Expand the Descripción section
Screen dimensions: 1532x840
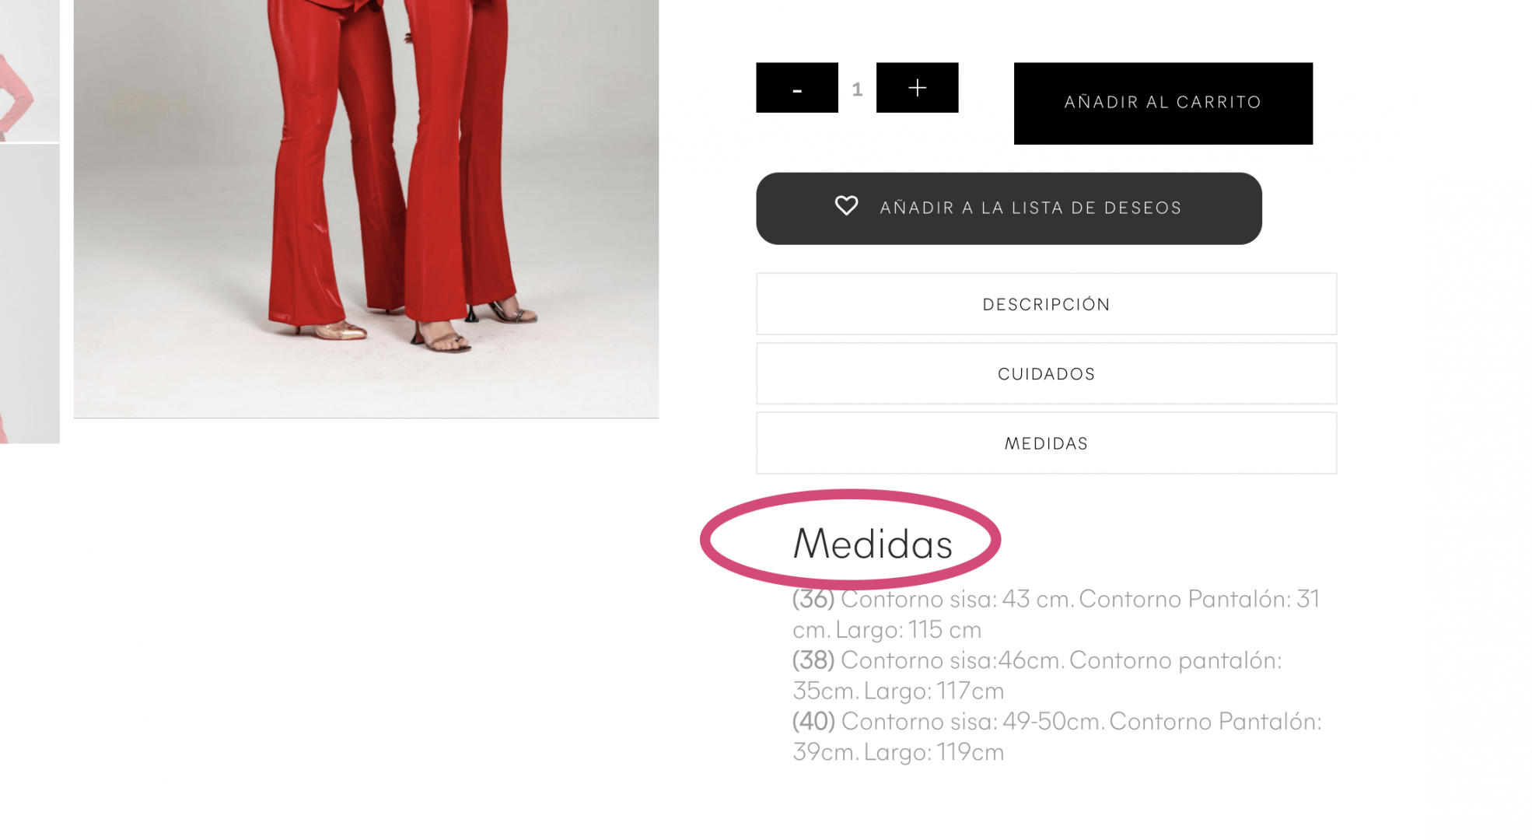[x=1046, y=304]
